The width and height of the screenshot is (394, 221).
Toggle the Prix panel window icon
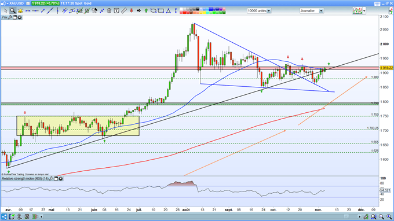point(15,17)
